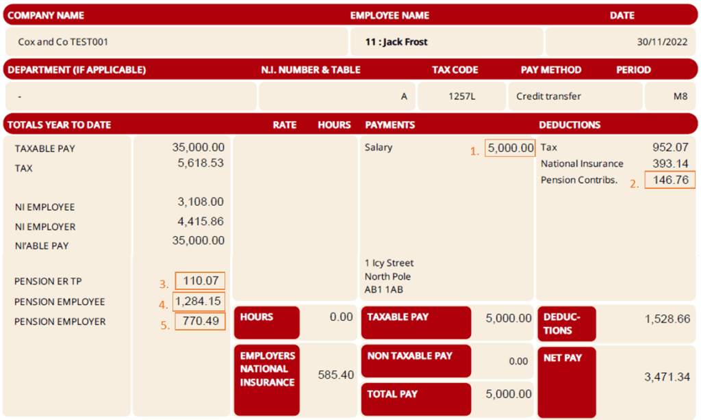Select year-to-date taxable pay 35,000.00
The width and height of the screenshot is (701, 420).
pos(199,148)
